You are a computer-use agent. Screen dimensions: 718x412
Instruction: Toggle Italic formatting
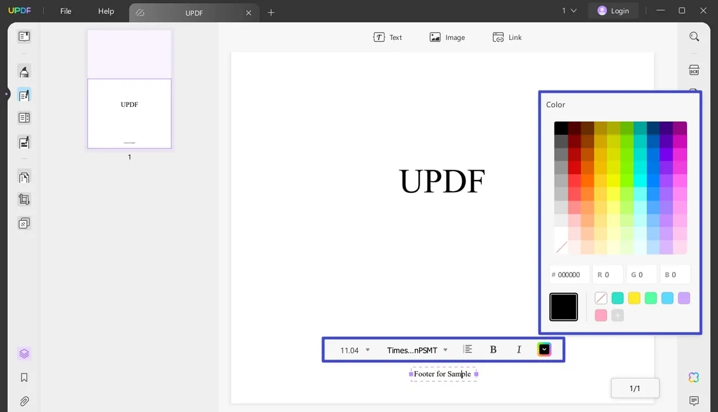[x=519, y=350]
